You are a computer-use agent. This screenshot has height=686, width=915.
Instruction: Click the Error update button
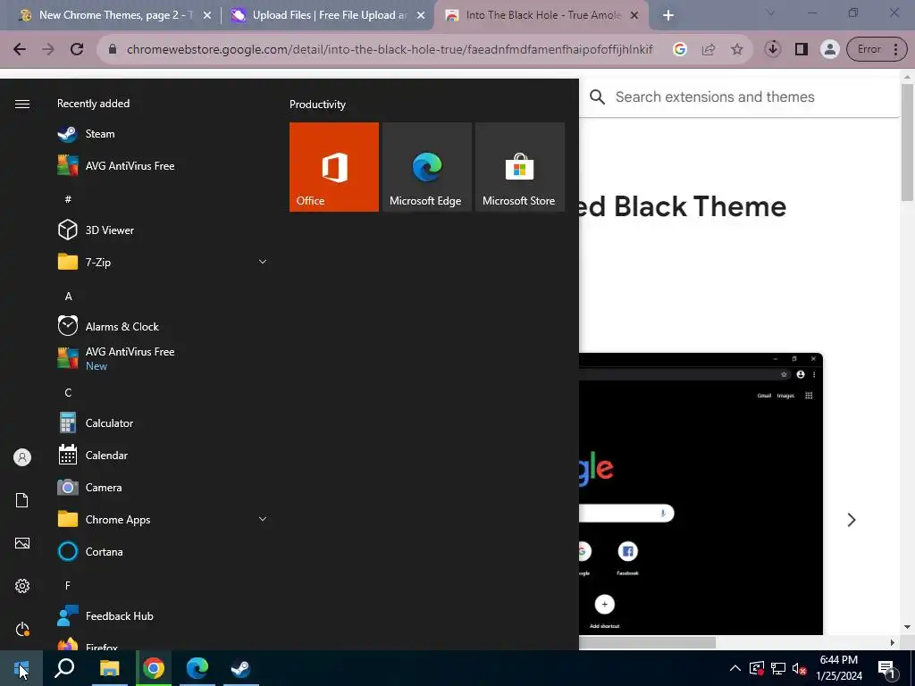pyautogui.click(x=877, y=49)
